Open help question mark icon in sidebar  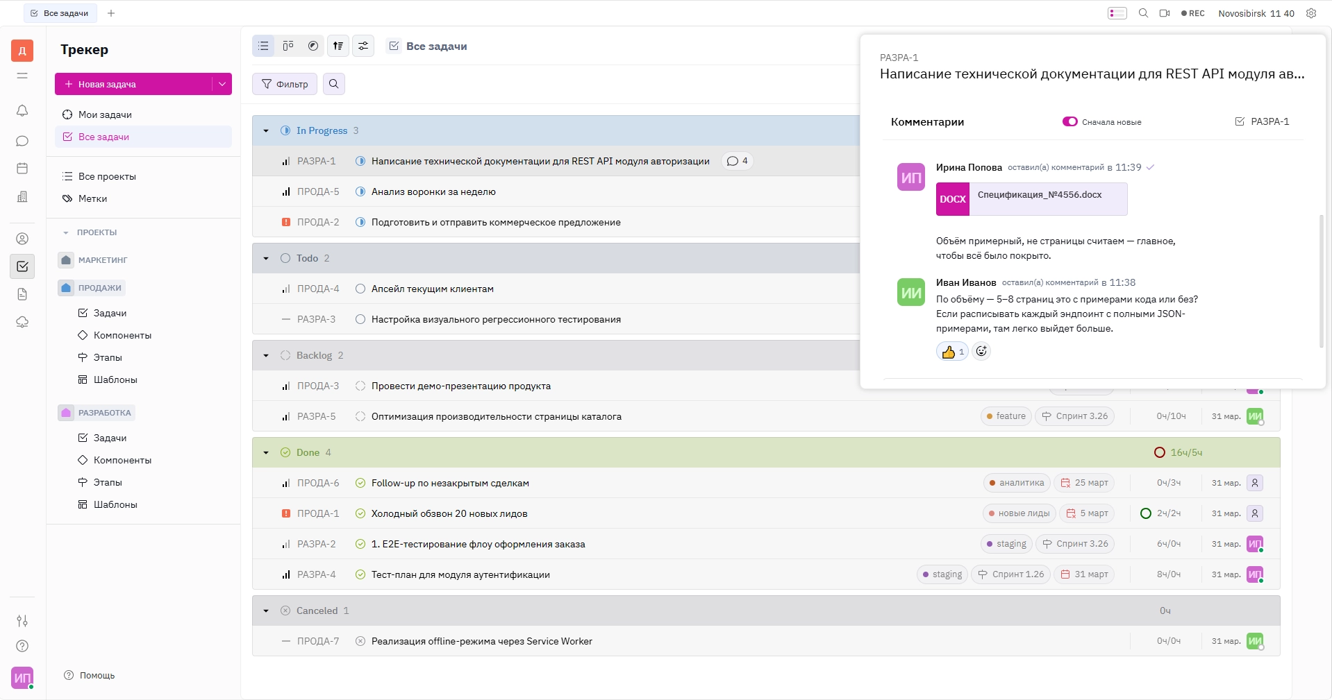pos(22,646)
